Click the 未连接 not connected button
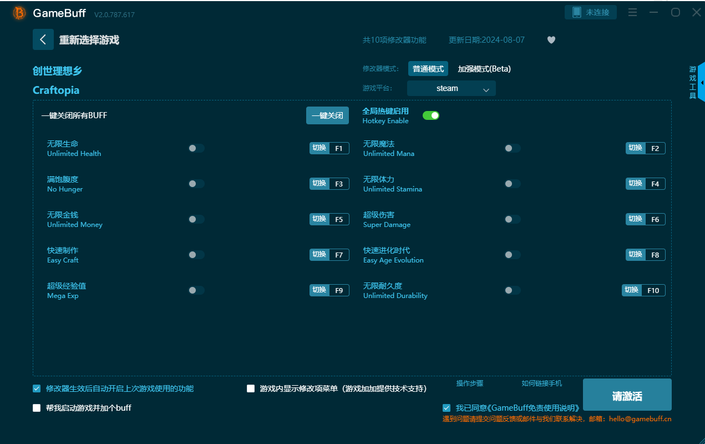Viewport: 705px width, 444px height. tap(591, 12)
